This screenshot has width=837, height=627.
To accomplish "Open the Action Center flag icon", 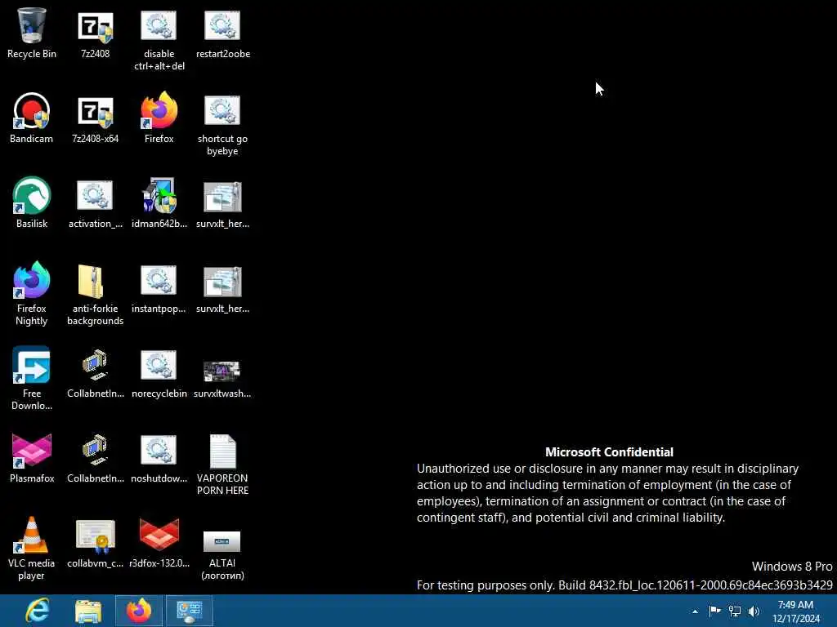I will (714, 611).
